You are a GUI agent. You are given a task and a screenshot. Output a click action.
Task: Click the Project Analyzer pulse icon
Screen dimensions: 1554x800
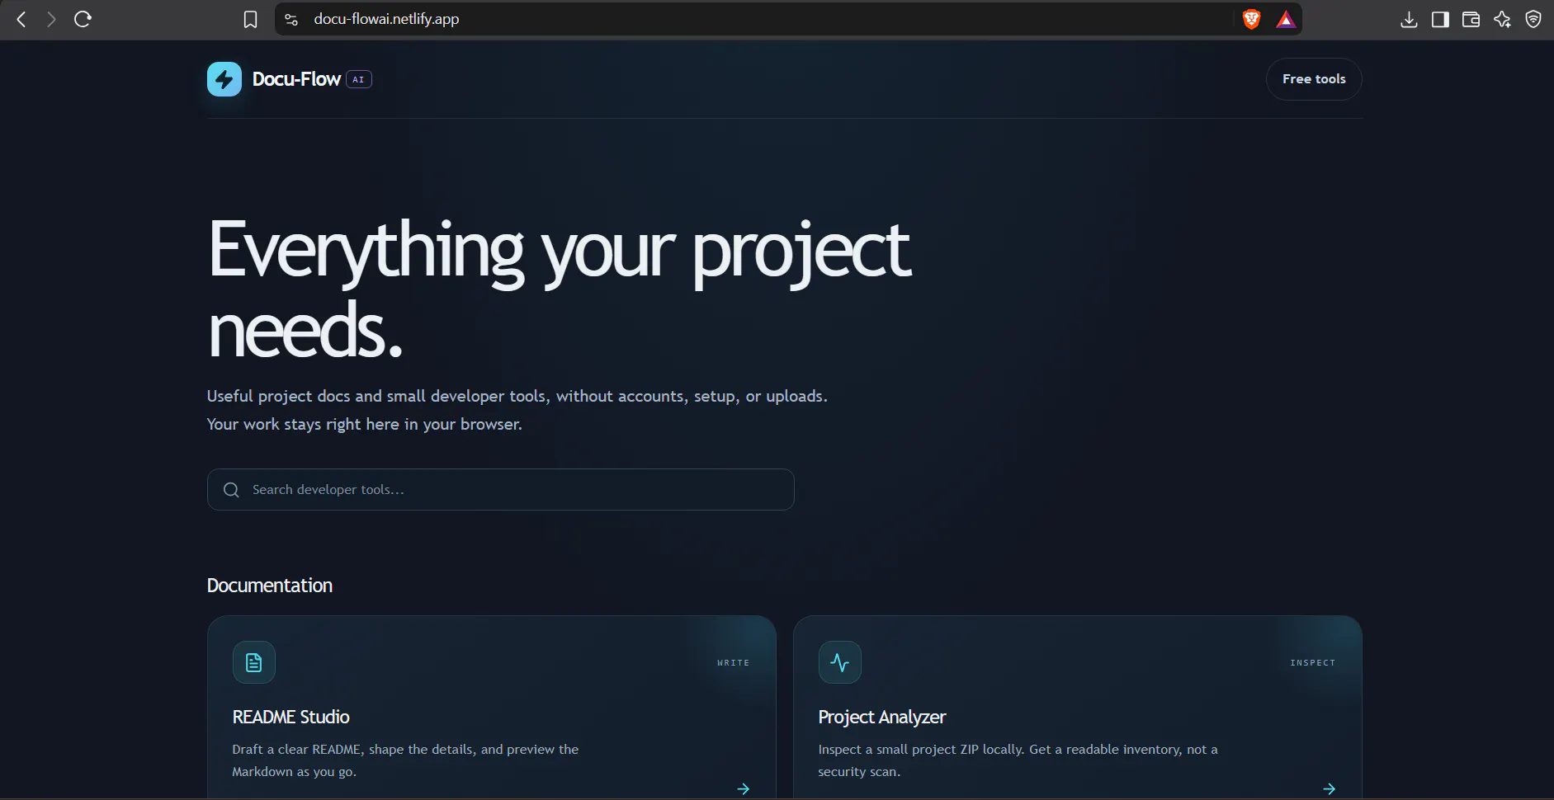pyautogui.click(x=840, y=662)
